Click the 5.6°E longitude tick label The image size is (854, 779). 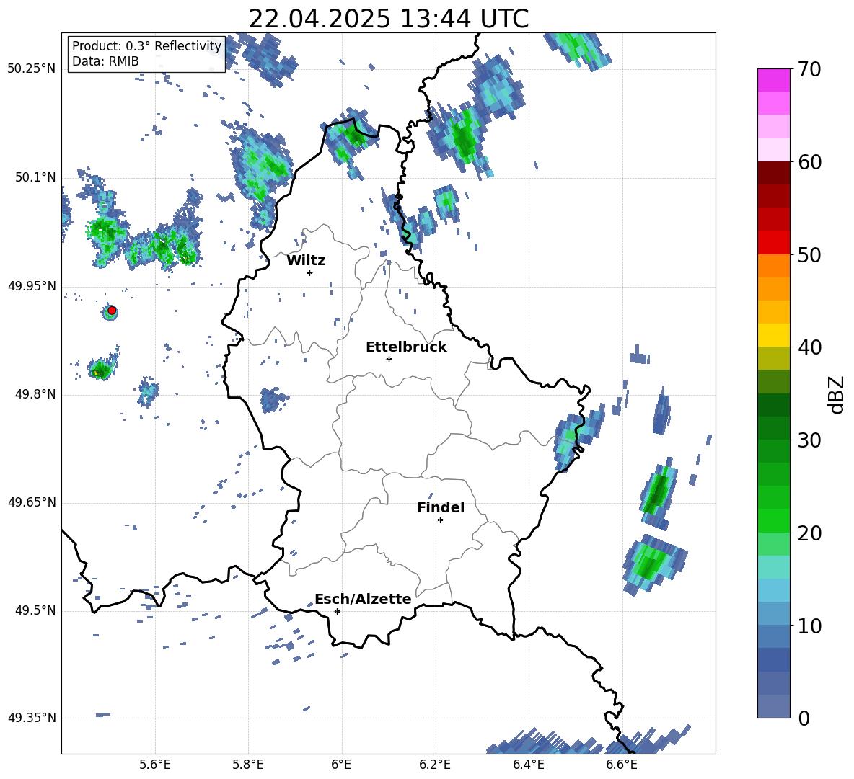[155, 765]
